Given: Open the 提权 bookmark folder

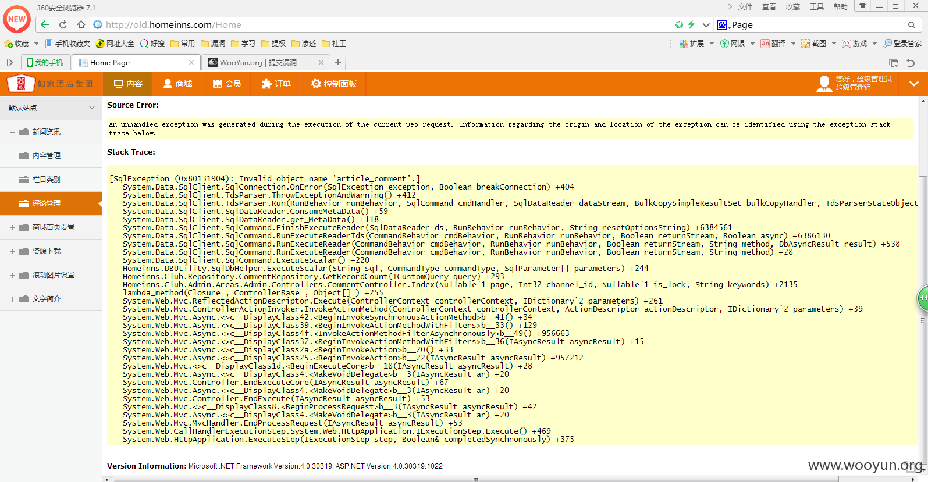Looking at the screenshot, I should tap(273, 44).
